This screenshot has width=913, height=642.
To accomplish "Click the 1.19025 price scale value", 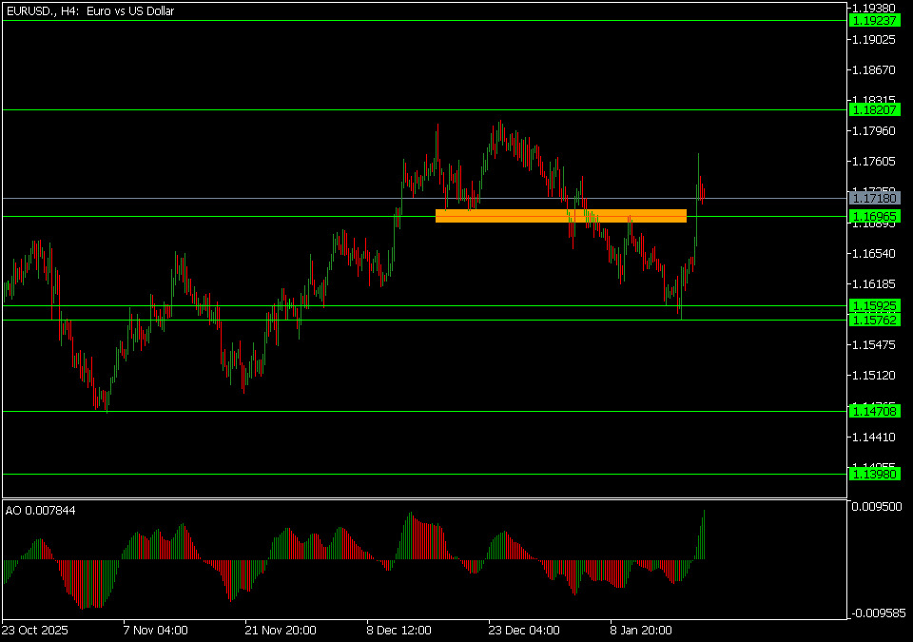I will click(x=874, y=40).
